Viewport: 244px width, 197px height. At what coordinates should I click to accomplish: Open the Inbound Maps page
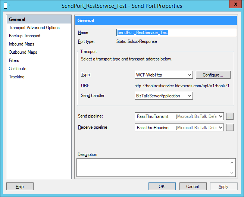22,44
